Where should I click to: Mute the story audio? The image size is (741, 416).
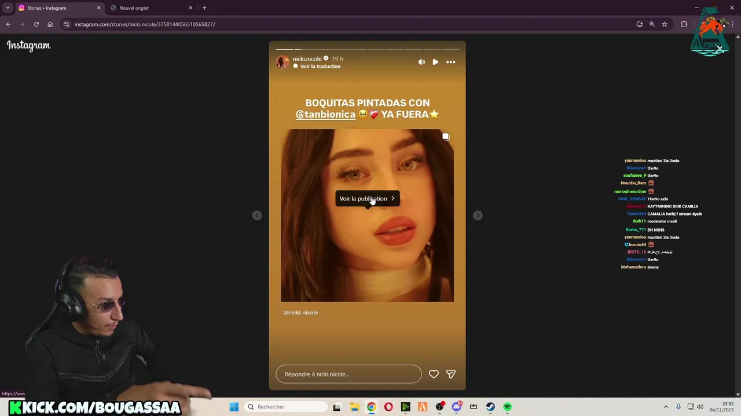(x=421, y=62)
